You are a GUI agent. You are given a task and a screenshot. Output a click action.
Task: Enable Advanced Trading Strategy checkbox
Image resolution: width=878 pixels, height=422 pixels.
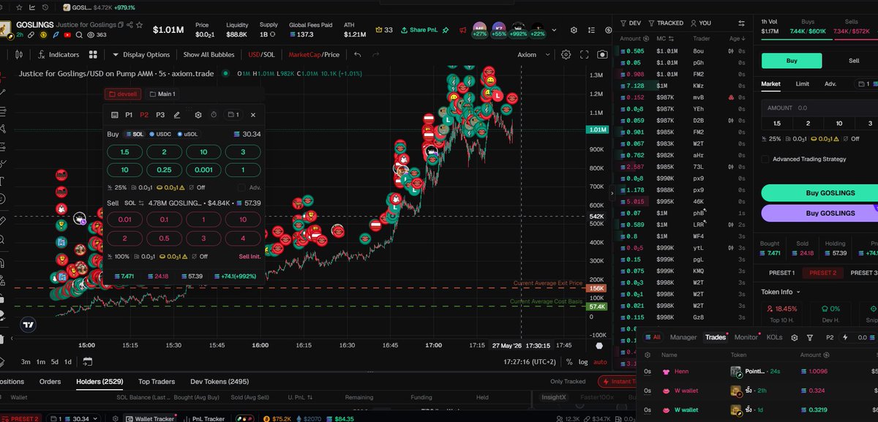coord(765,159)
